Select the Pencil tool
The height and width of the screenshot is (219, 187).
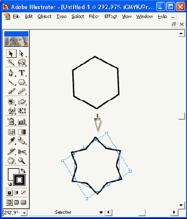pos(22,91)
